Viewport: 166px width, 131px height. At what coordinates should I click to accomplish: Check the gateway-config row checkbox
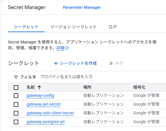pos(16,96)
